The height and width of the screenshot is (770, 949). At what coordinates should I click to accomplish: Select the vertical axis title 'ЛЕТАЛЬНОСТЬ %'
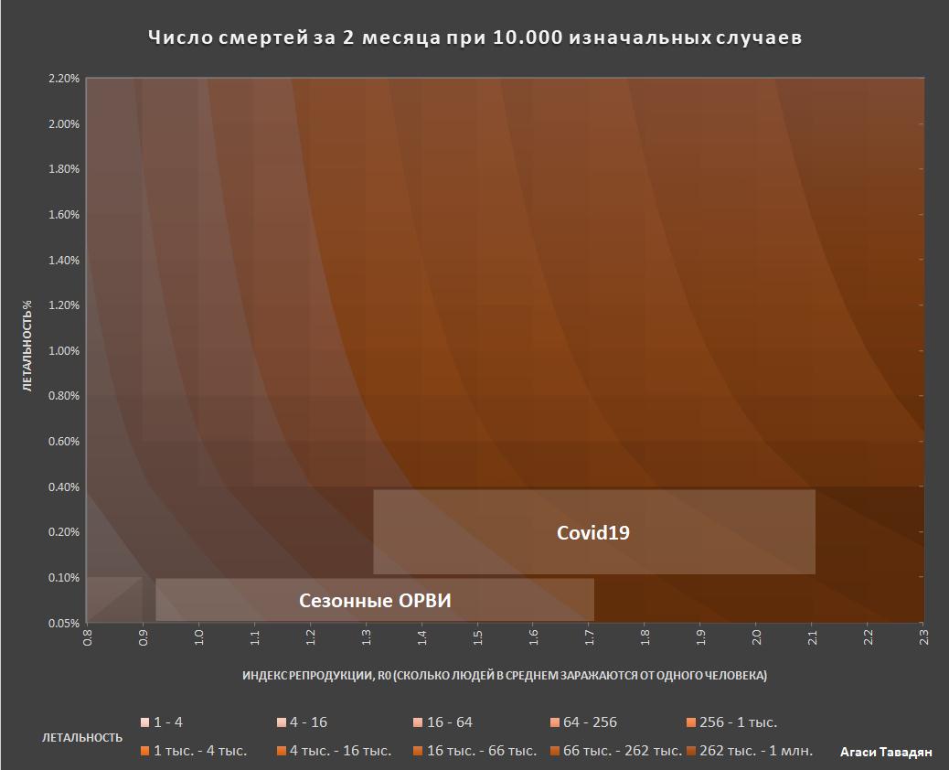[x=28, y=350]
